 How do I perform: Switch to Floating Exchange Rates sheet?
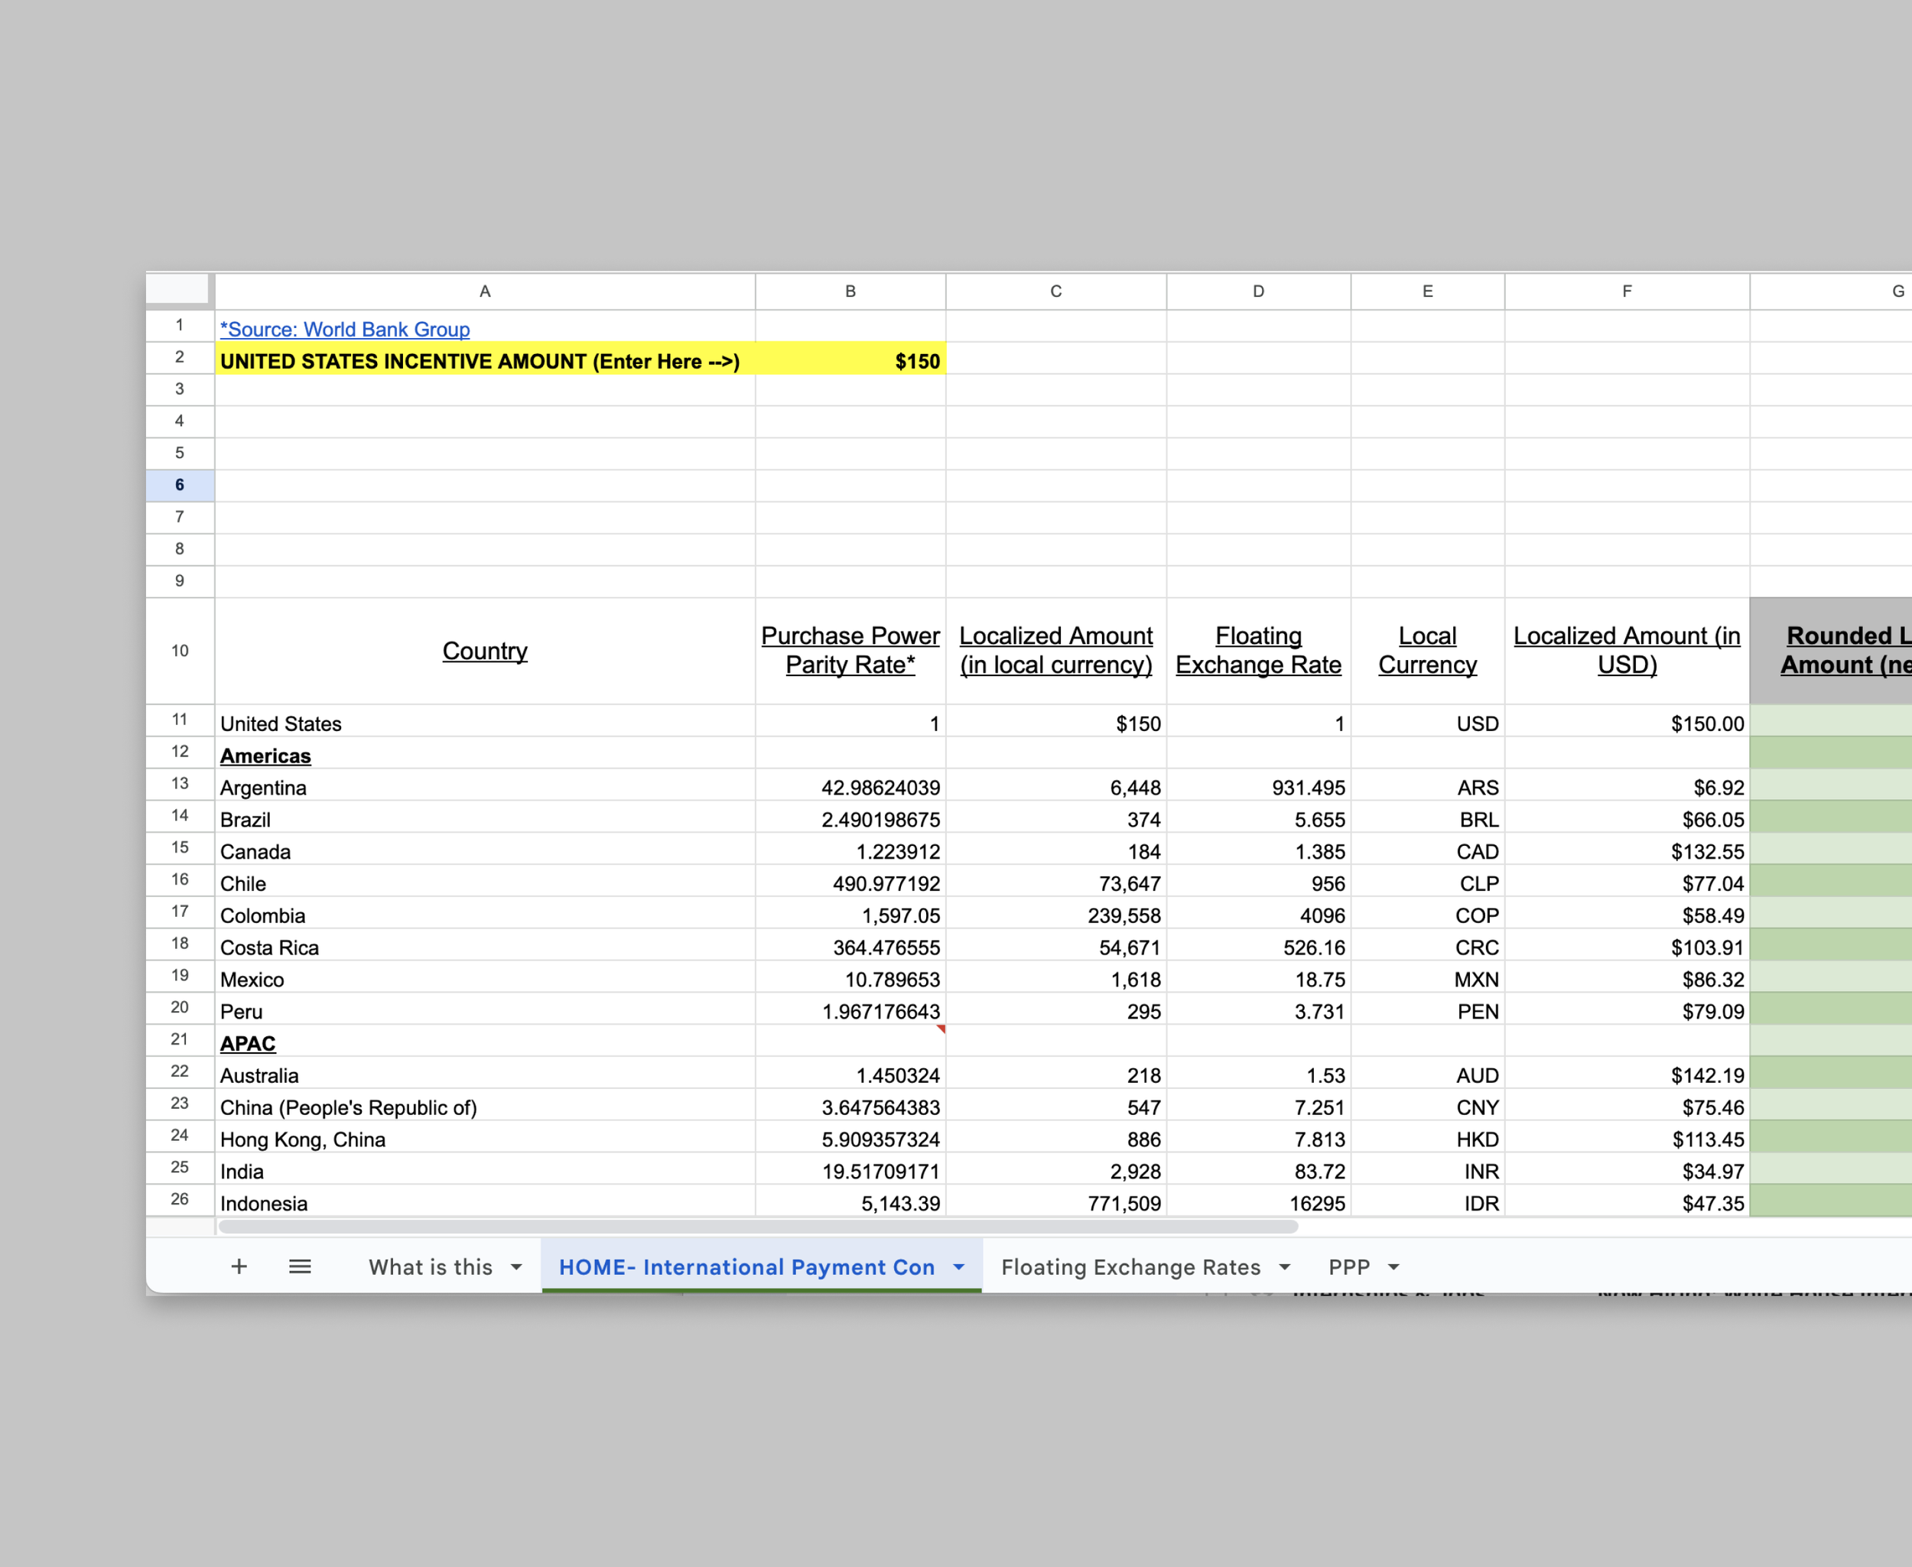click(1130, 1267)
